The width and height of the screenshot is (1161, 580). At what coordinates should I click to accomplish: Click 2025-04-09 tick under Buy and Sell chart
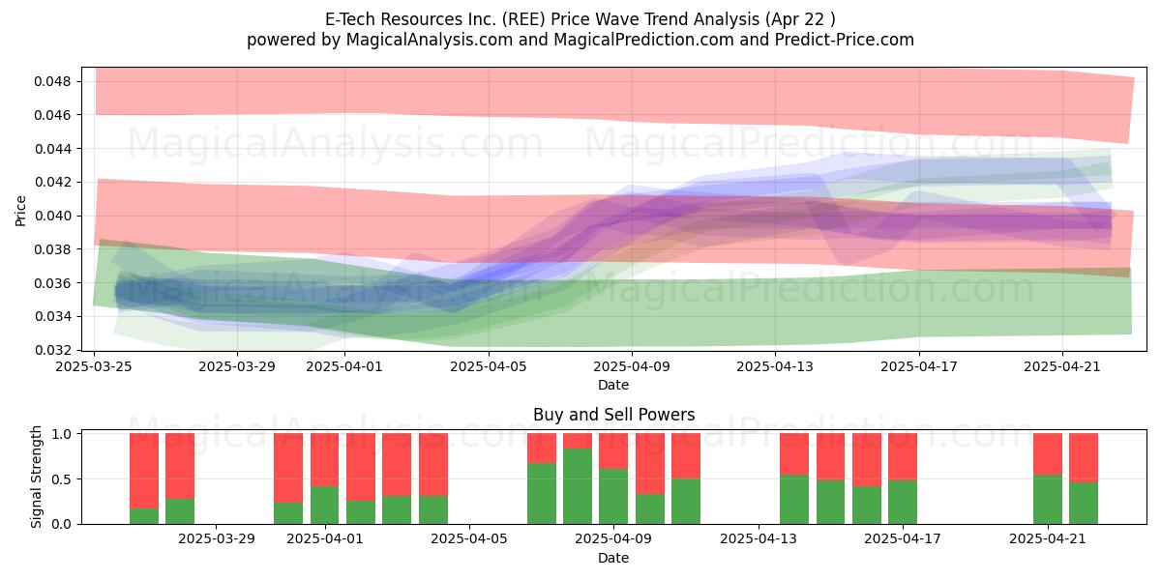point(613,539)
